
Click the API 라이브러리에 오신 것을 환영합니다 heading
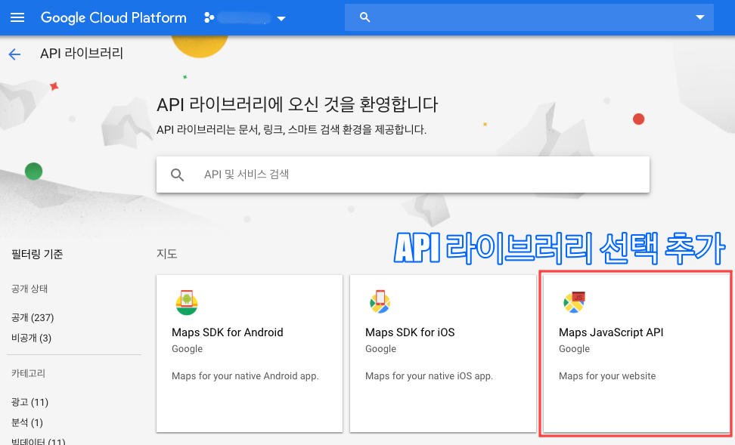tap(297, 104)
